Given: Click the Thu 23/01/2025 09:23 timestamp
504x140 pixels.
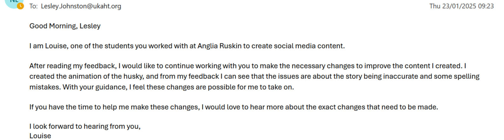Looking at the screenshot, I should 461,6.
